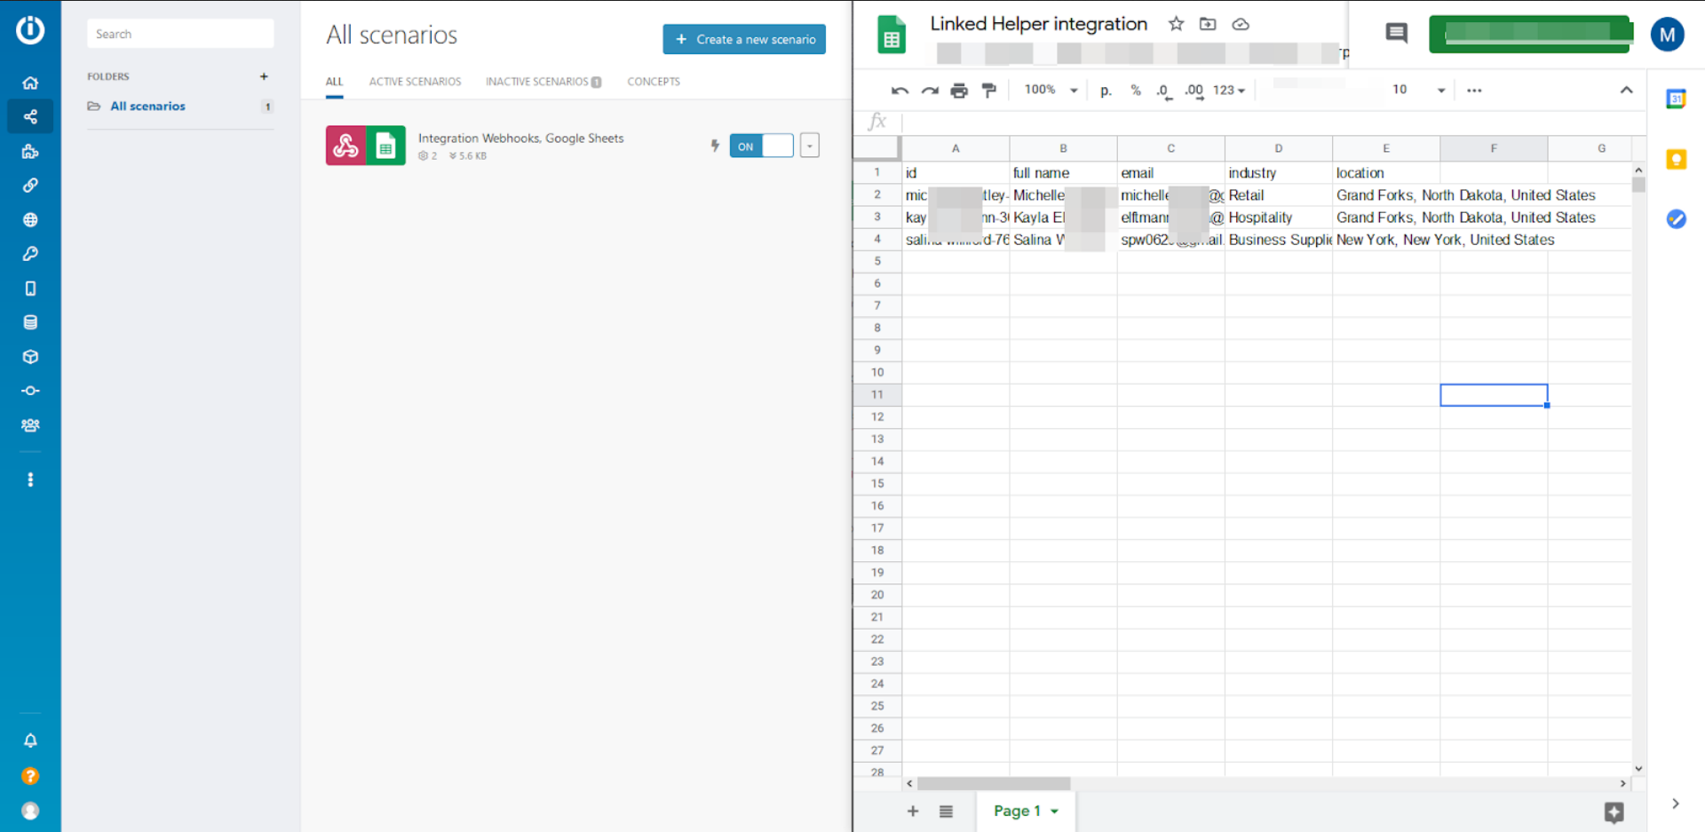The height and width of the screenshot is (832, 1705).
Task: Open the Webhooks globe icon in sidebar
Action: pyautogui.click(x=30, y=219)
